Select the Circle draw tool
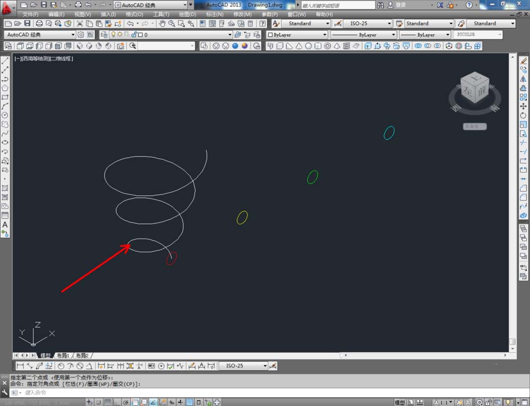The image size is (530, 406). [x=5, y=115]
